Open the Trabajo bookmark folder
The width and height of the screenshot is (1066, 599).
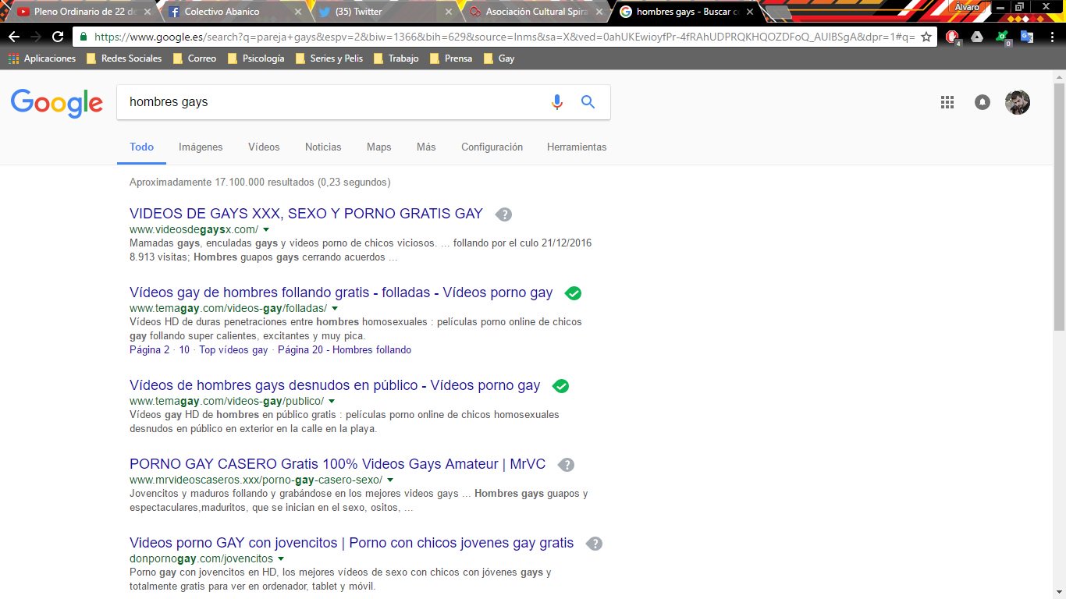396,58
